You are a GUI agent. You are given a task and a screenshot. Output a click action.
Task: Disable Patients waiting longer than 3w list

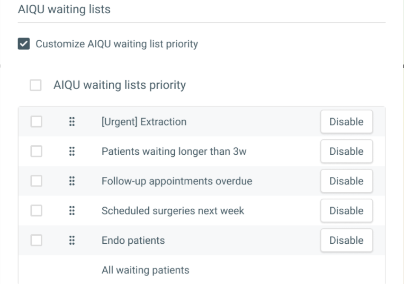[x=346, y=152]
